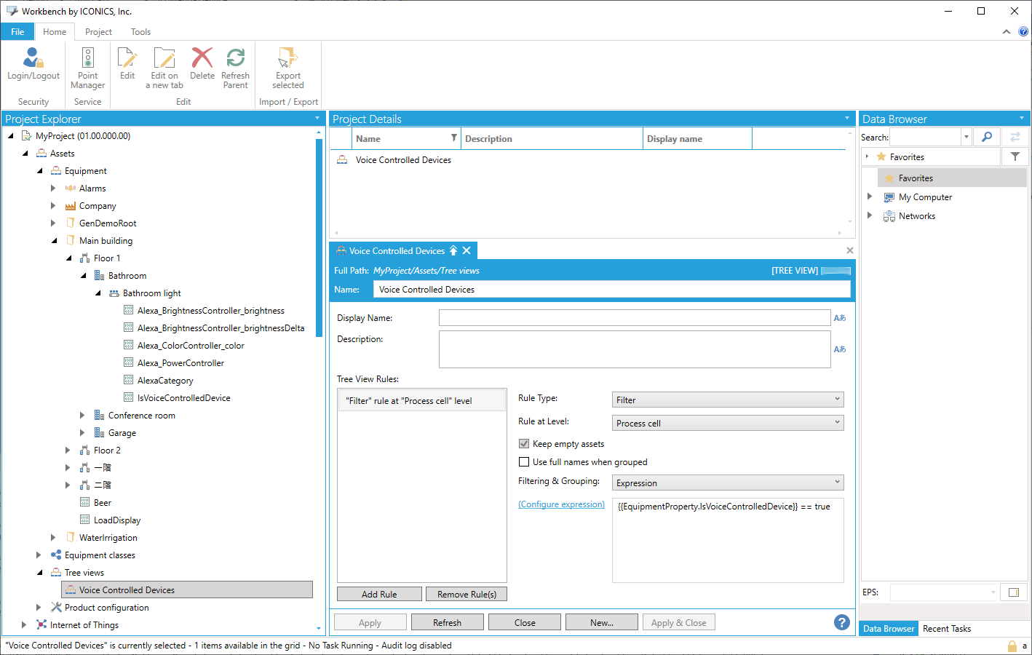Click the Data Browser filter icon
This screenshot has height=655, width=1032.
[x=1015, y=156]
